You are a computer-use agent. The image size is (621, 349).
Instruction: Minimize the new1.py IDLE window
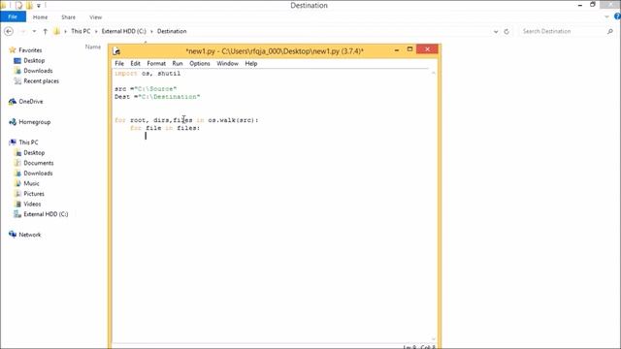click(x=397, y=49)
